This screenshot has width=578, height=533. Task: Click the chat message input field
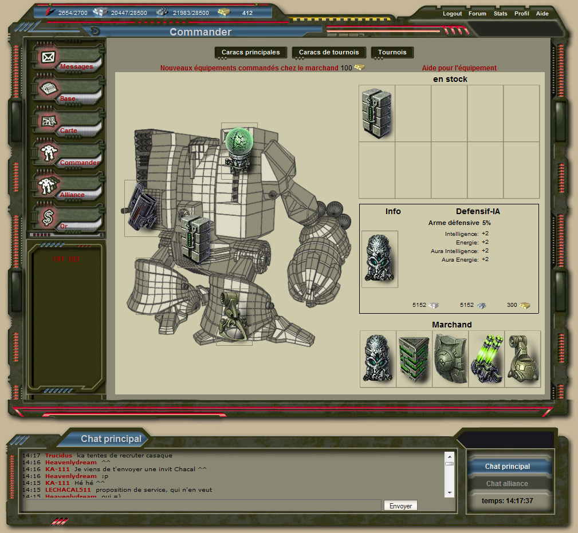(202, 505)
